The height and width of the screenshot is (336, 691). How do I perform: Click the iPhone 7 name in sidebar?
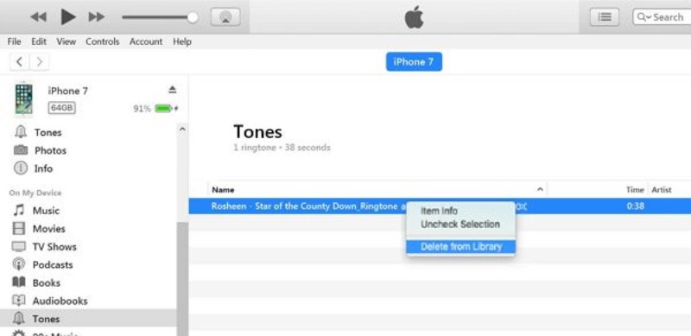click(x=68, y=91)
